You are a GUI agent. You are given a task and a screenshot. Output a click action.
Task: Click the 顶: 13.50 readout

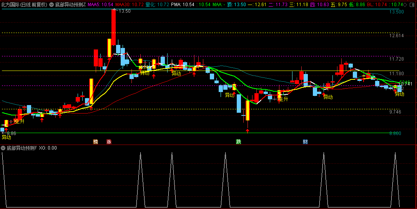(236, 5)
